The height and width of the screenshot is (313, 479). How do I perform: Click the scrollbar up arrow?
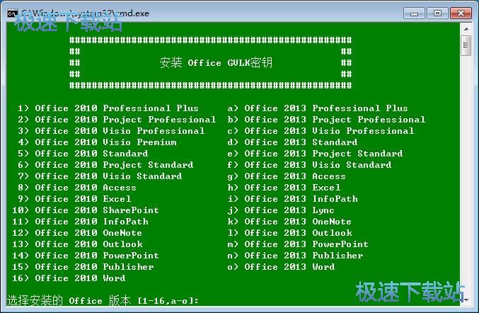pos(466,30)
